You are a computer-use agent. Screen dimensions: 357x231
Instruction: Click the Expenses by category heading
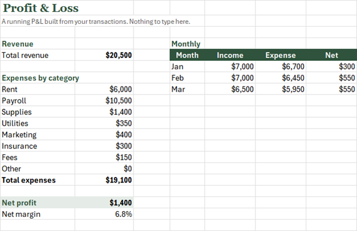point(40,78)
